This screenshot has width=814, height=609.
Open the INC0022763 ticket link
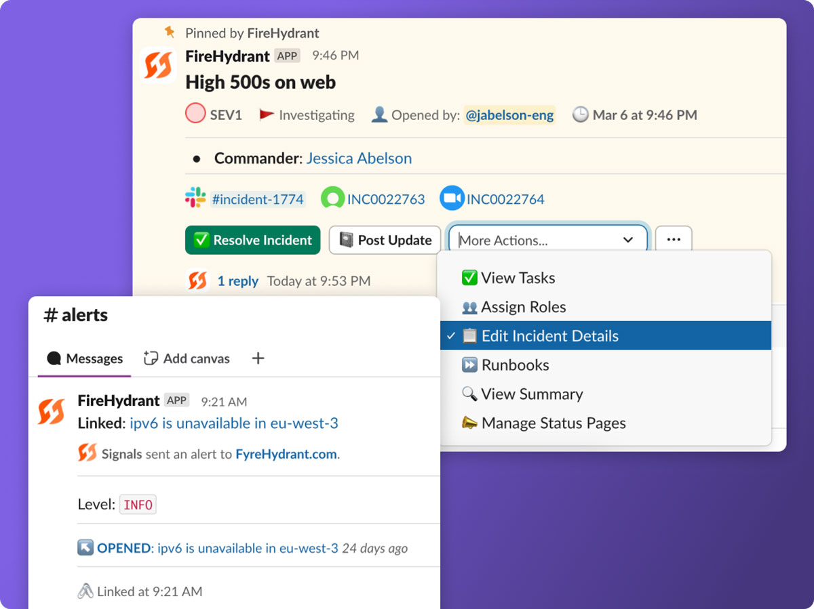tap(386, 199)
